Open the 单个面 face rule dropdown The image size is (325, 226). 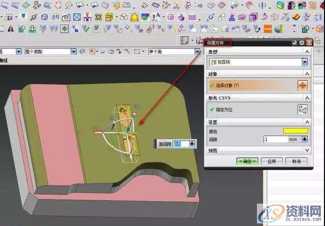click(198, 51)
